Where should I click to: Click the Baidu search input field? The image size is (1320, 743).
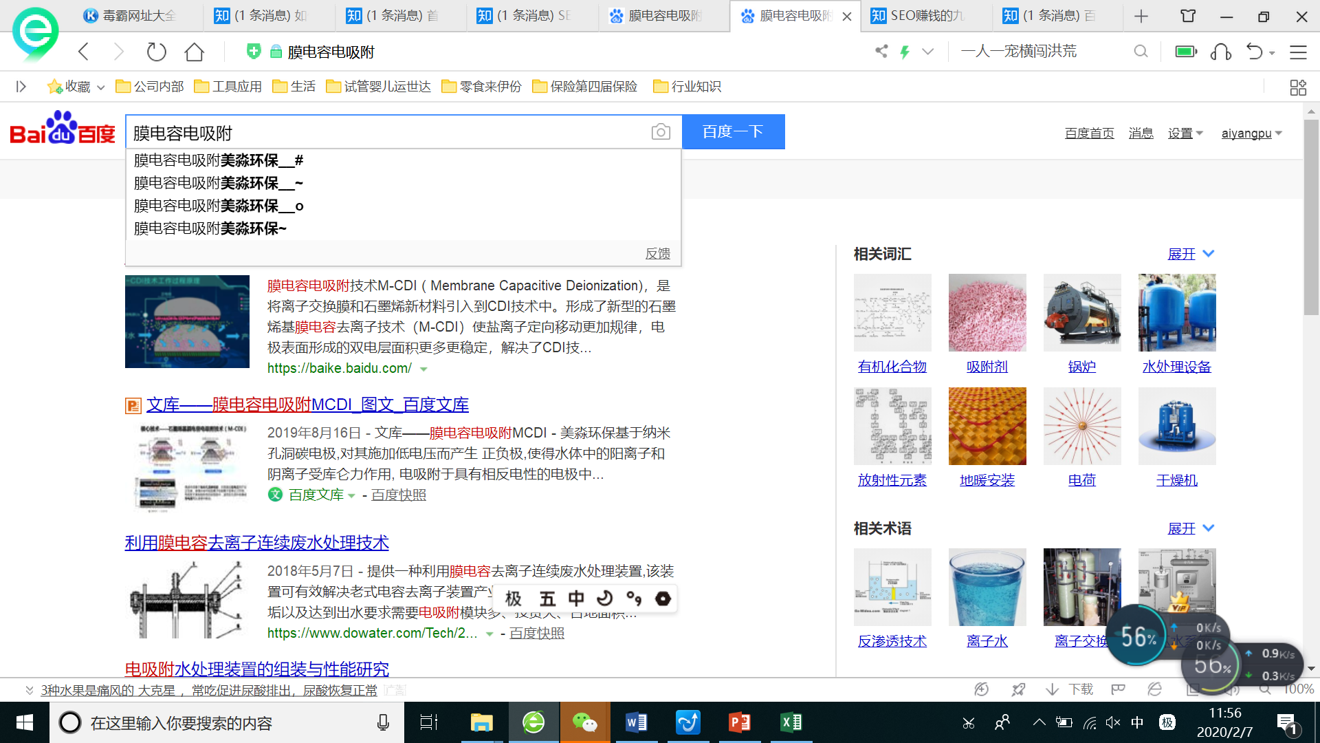(x=388, y=132)
